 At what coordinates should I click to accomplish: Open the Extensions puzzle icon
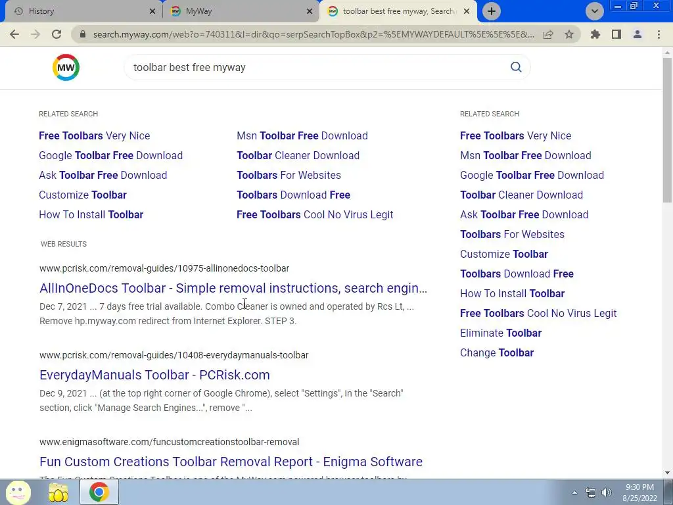pyautogui.click(x=595, y=34)
